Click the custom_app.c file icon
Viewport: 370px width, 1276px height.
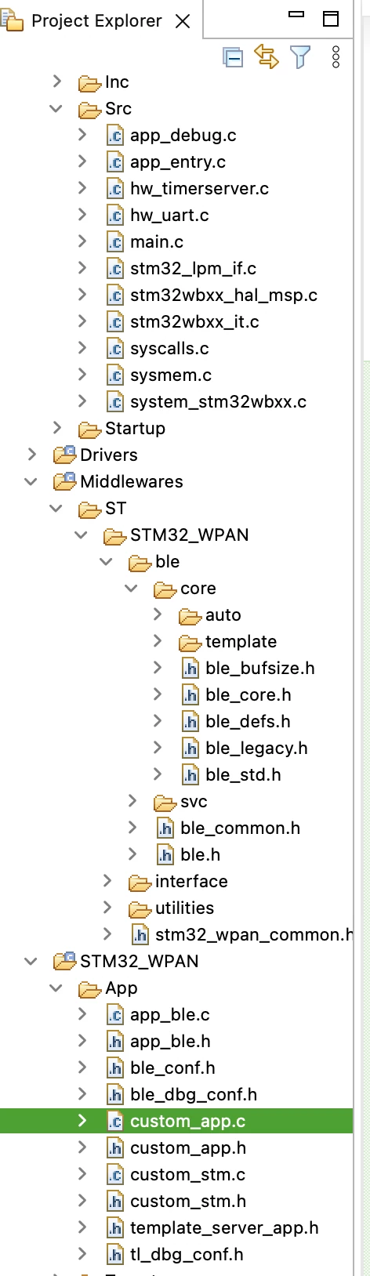[115, 1122]
